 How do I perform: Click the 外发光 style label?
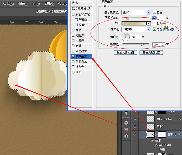80,67
